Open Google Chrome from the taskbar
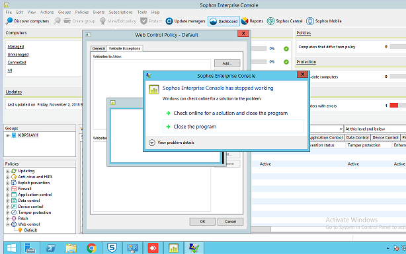Screen dimensions: 406x254 pos(91,248)
